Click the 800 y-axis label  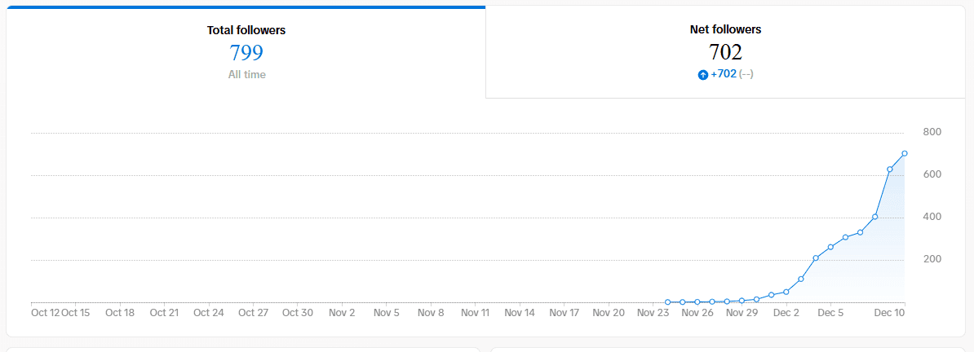[x=932, y=132]
